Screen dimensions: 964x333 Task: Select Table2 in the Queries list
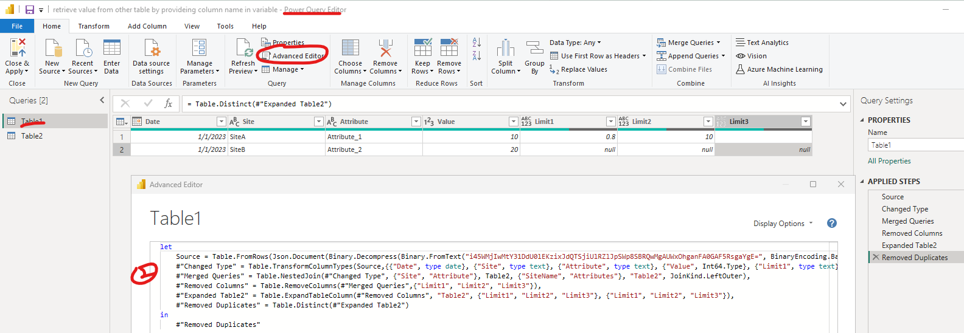[x=55, y=136]
